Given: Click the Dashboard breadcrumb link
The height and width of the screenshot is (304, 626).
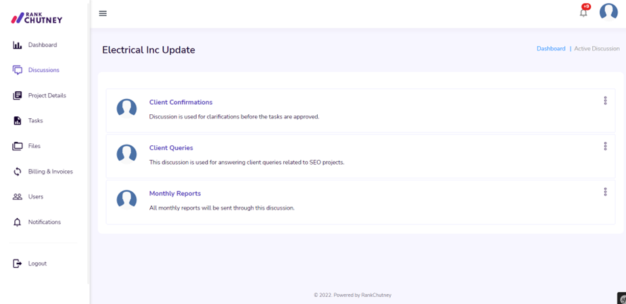Looking at the screenshot, I should pyautogui.click(x=551, y=49).
